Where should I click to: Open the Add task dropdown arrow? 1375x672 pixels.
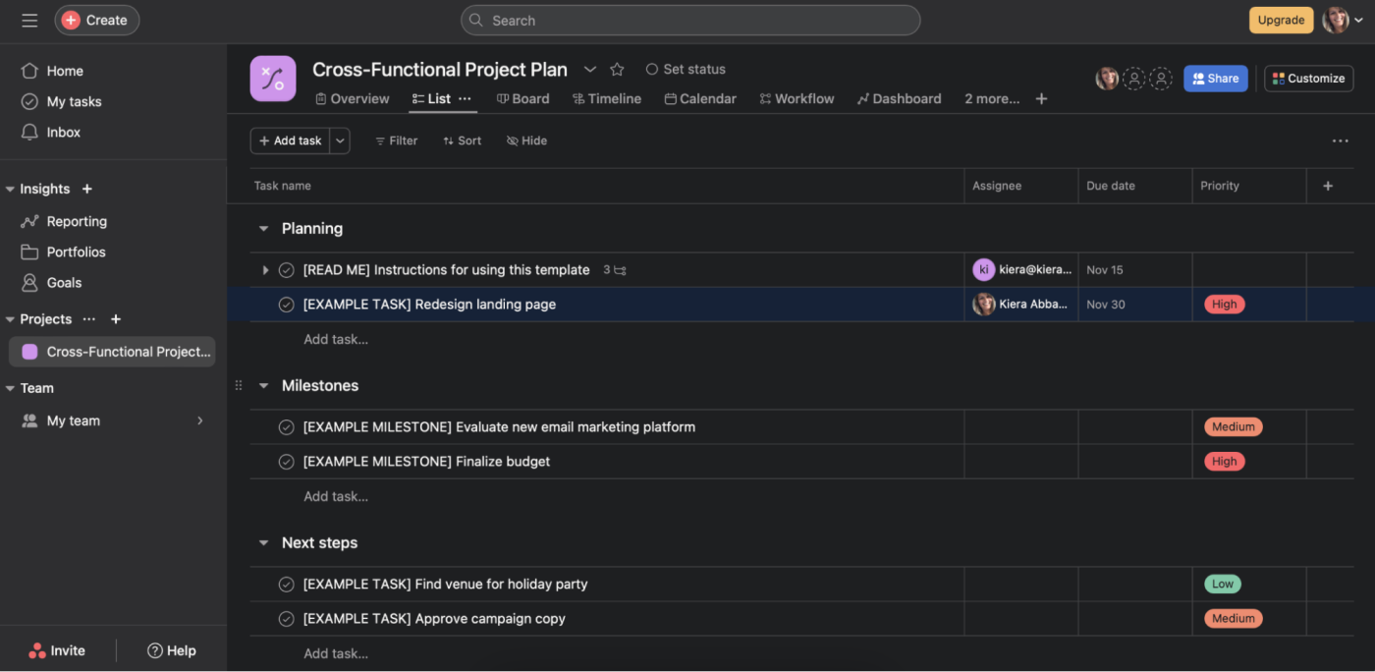click(x=340, y=140)
